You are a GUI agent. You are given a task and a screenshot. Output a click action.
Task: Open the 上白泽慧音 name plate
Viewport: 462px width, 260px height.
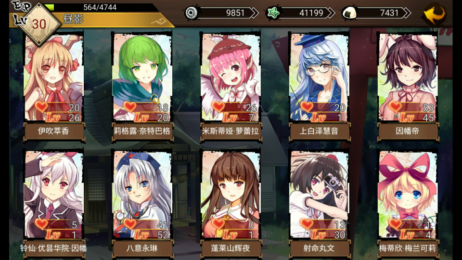click(319, 131)
